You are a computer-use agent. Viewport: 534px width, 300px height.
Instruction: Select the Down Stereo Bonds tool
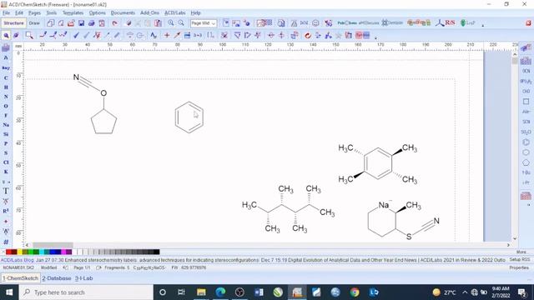[x=86, y=35]
